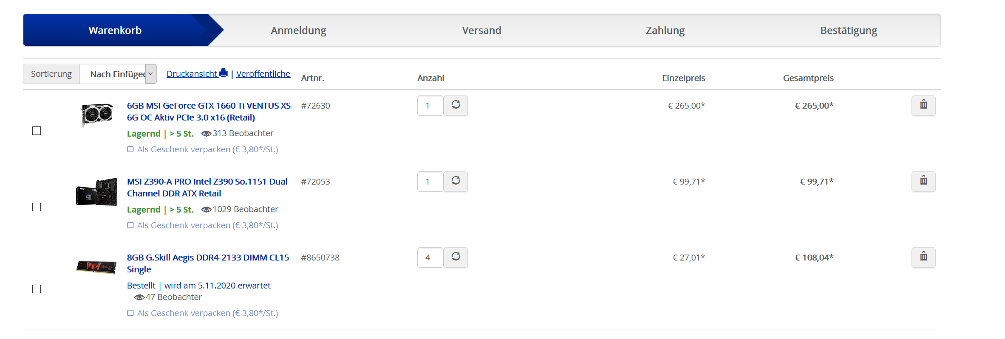Click the MSI Z390-A PRO motherboard thumbnail

96,192
